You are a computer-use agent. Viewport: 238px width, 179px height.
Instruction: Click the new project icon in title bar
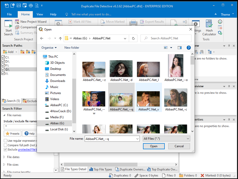(x=6, y=6)
